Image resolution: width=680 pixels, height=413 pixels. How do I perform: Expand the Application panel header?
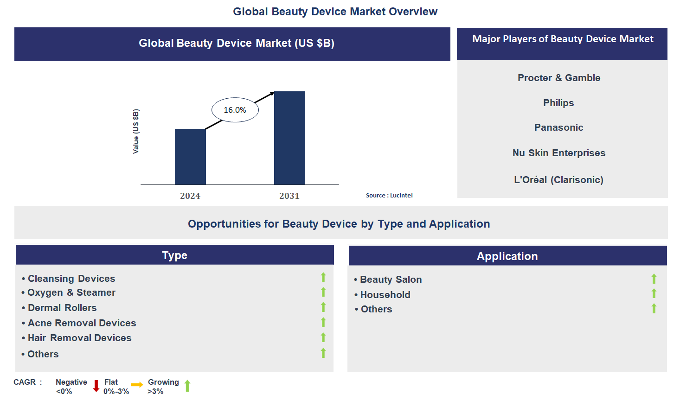coord(507,255)
